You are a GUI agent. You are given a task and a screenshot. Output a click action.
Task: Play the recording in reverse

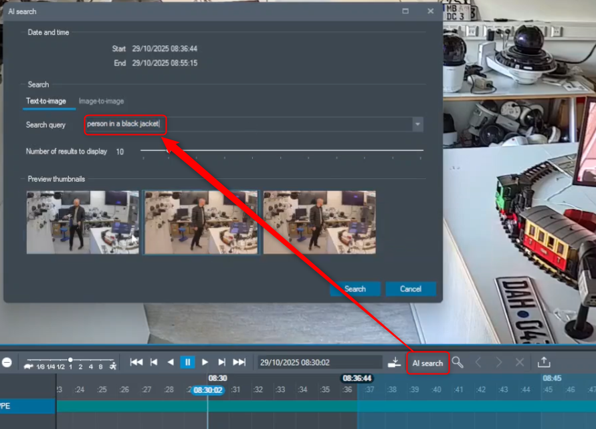coord(171,362)
